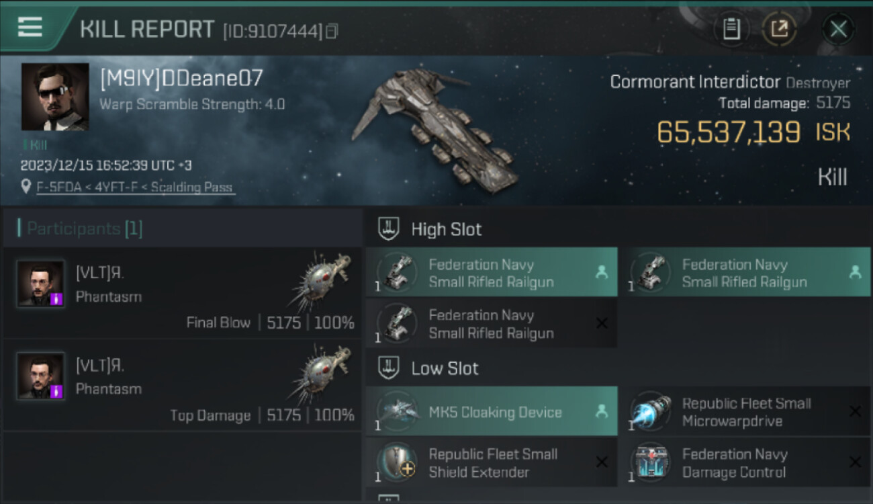873x504 pixels.
Task: Open the Final Blow participant entry
Action: click(183, 293)
